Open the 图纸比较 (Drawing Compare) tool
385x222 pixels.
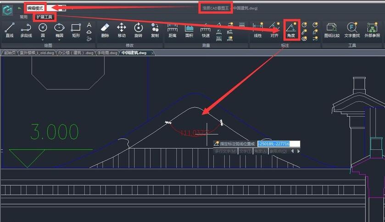point(331,30)
